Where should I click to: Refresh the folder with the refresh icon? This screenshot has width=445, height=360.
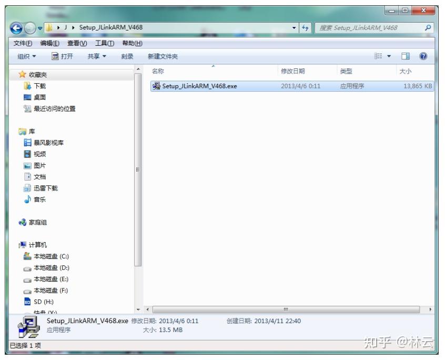306,28
